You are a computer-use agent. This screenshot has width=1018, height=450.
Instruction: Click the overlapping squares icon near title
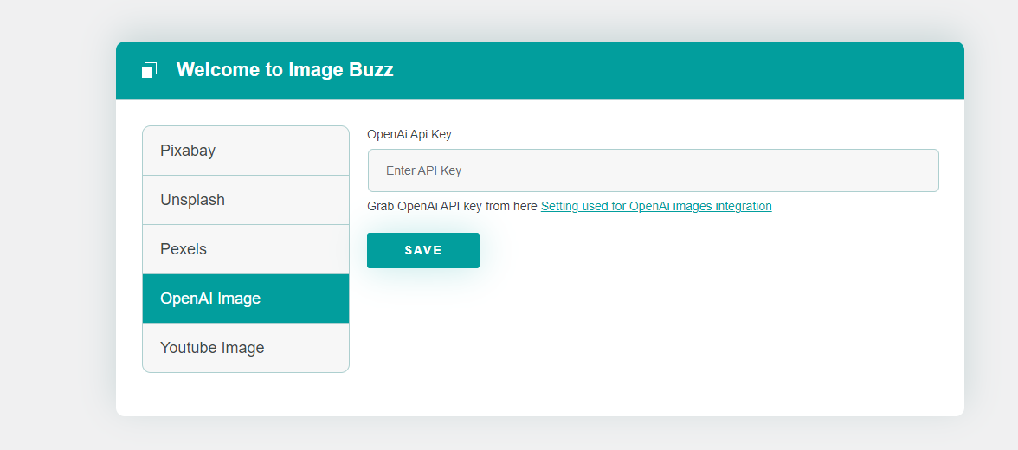(x=149, y=70)
